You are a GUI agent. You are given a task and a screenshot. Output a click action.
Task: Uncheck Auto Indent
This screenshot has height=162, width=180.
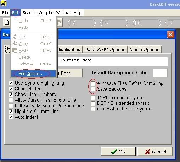pos(11,117)
